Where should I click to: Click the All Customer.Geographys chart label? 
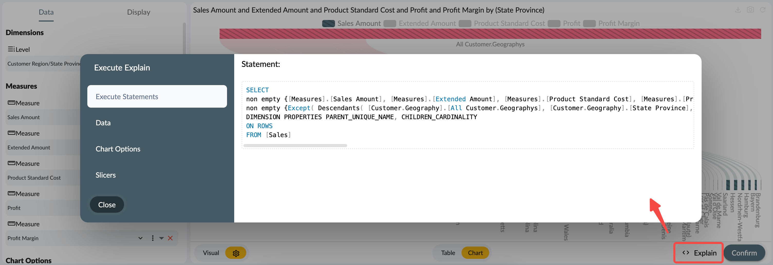pyautogui.click(x=490, y=44)
